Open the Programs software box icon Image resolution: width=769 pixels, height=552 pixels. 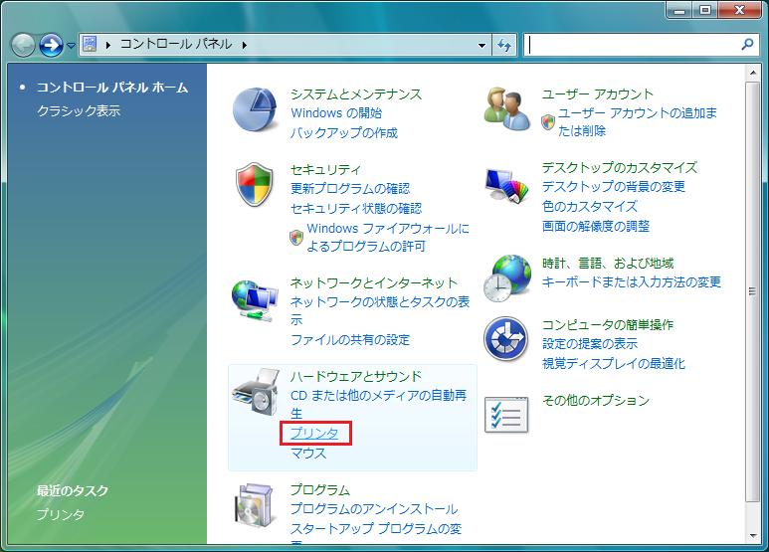254,505
